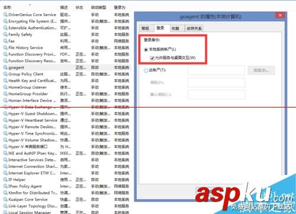The image size is (296, 214).
Task: Select the 本地系统帐户(L) radio button
Action: coord(146,50)
